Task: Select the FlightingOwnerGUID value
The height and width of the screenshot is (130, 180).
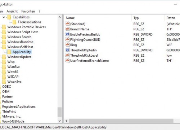Action: (85, 40)
